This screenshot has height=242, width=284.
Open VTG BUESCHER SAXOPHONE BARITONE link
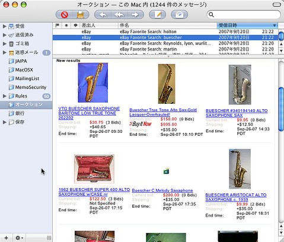tap(89, 113)
